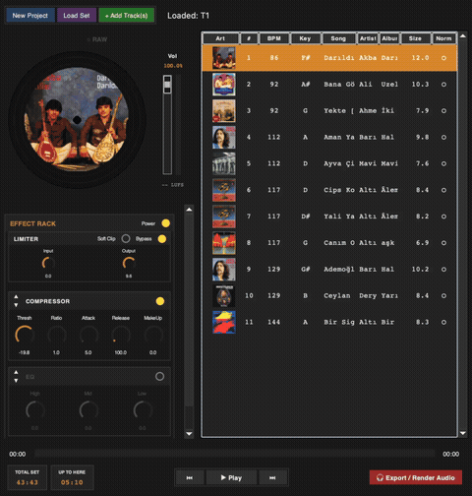Click the spinning vinyl album art disc
The width and height of the screenshot is (472, 496).
click(77, 120)
